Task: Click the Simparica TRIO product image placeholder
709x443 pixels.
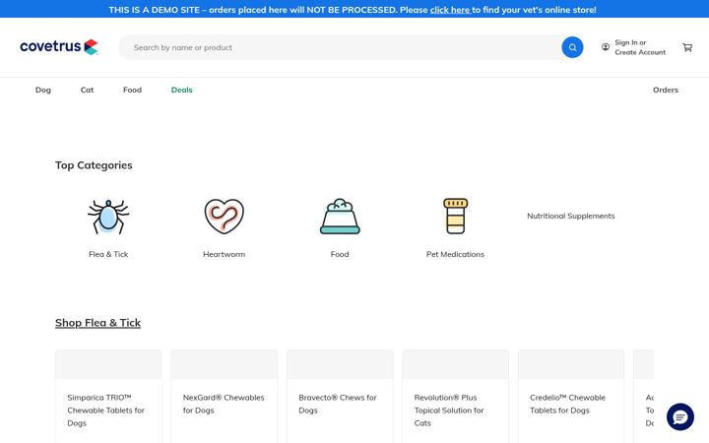Action: pos(108,364)
